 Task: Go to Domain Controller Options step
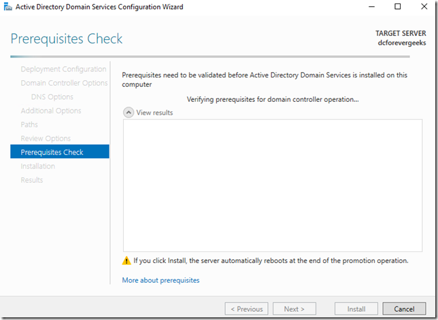coord(64,83)
